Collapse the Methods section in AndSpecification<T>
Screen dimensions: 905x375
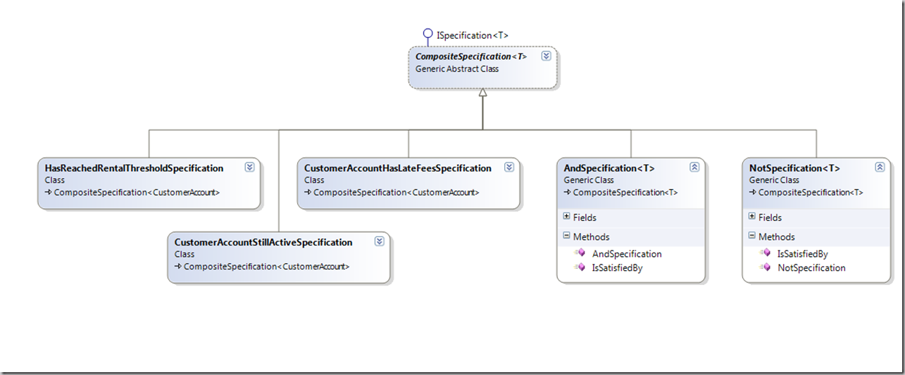coord(567,236)
